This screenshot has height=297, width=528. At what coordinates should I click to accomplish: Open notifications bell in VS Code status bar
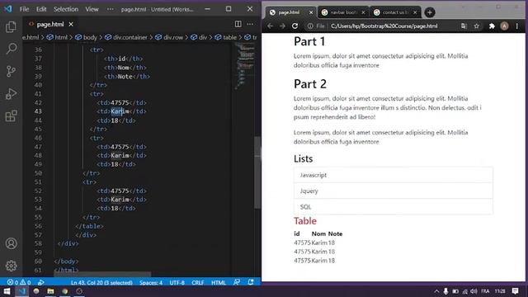251,282
